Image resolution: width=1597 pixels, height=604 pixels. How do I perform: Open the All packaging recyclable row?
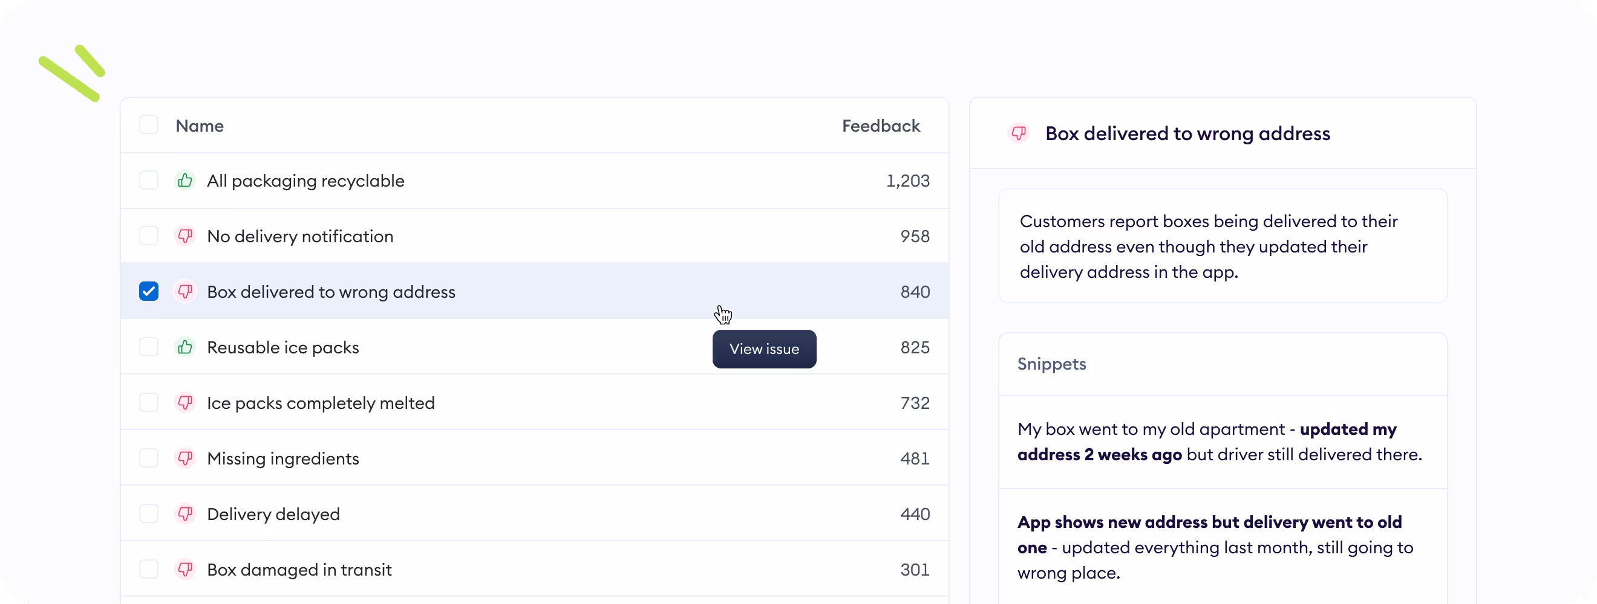(x=534, y=181)
